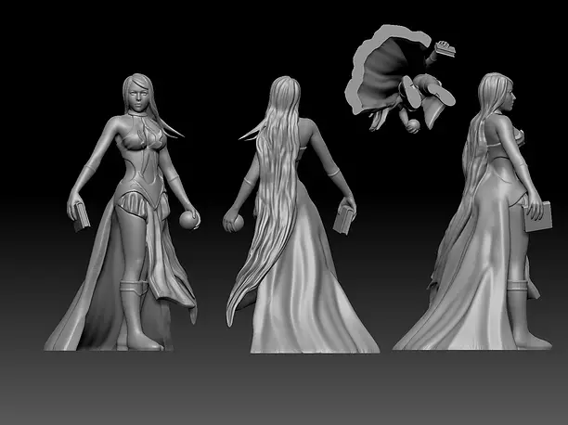Select the bottom-up view of the model
The image size is (568, 425).
coord(400,78)
